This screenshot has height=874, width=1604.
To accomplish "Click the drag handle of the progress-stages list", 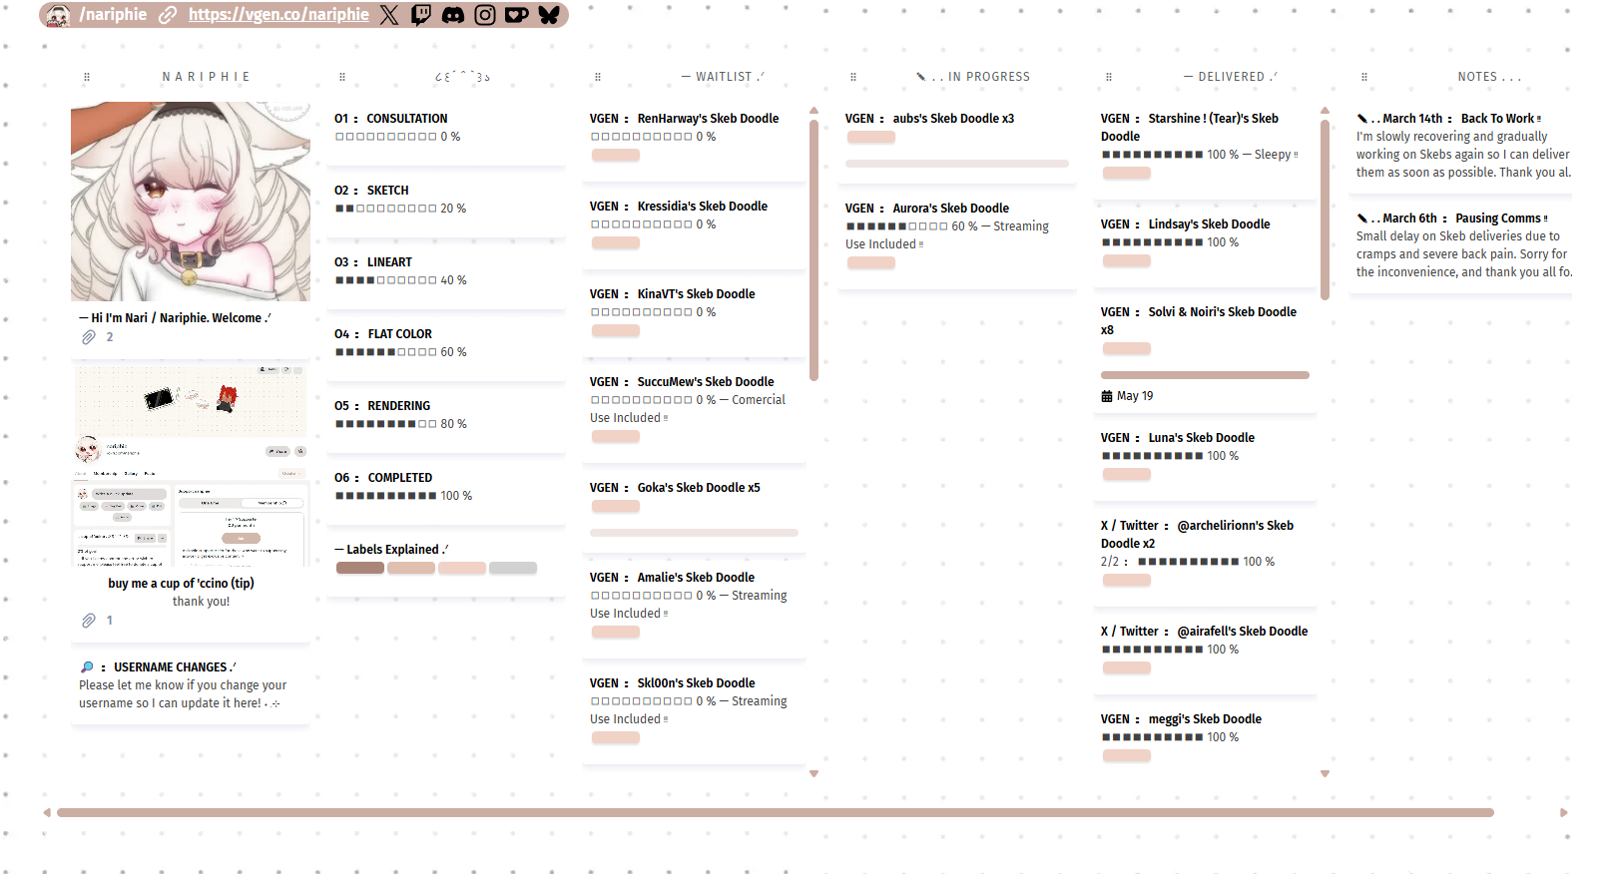I will click(342, 77).
